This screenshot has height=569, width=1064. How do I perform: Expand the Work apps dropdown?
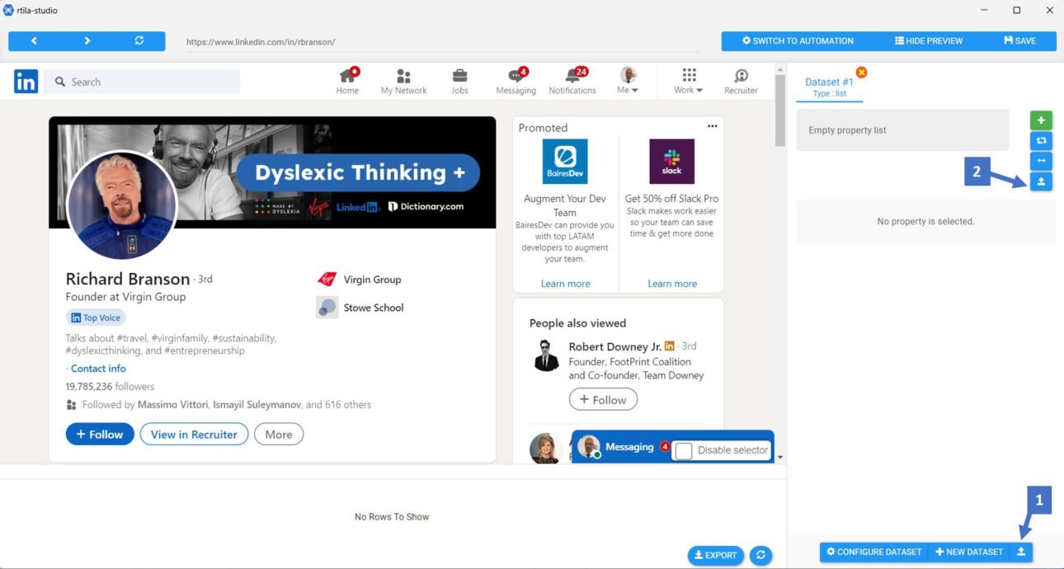point(689,81)
